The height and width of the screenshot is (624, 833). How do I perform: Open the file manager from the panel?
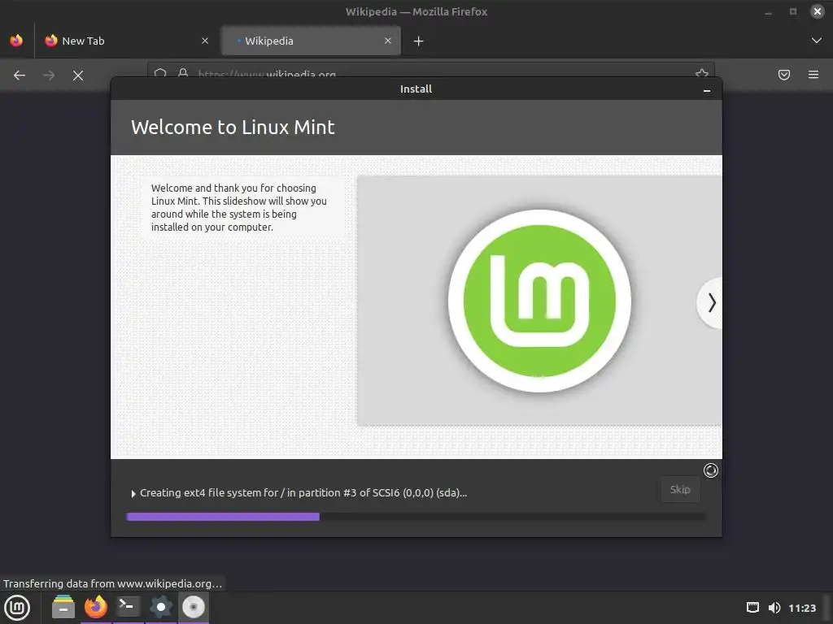tap(63, 607)
